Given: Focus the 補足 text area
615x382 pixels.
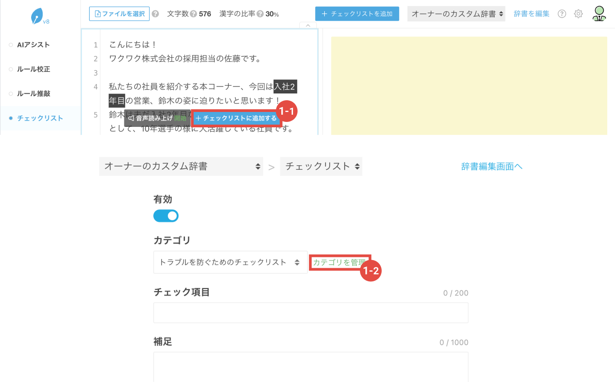Looking at the screenshot, I should point(311,367).
